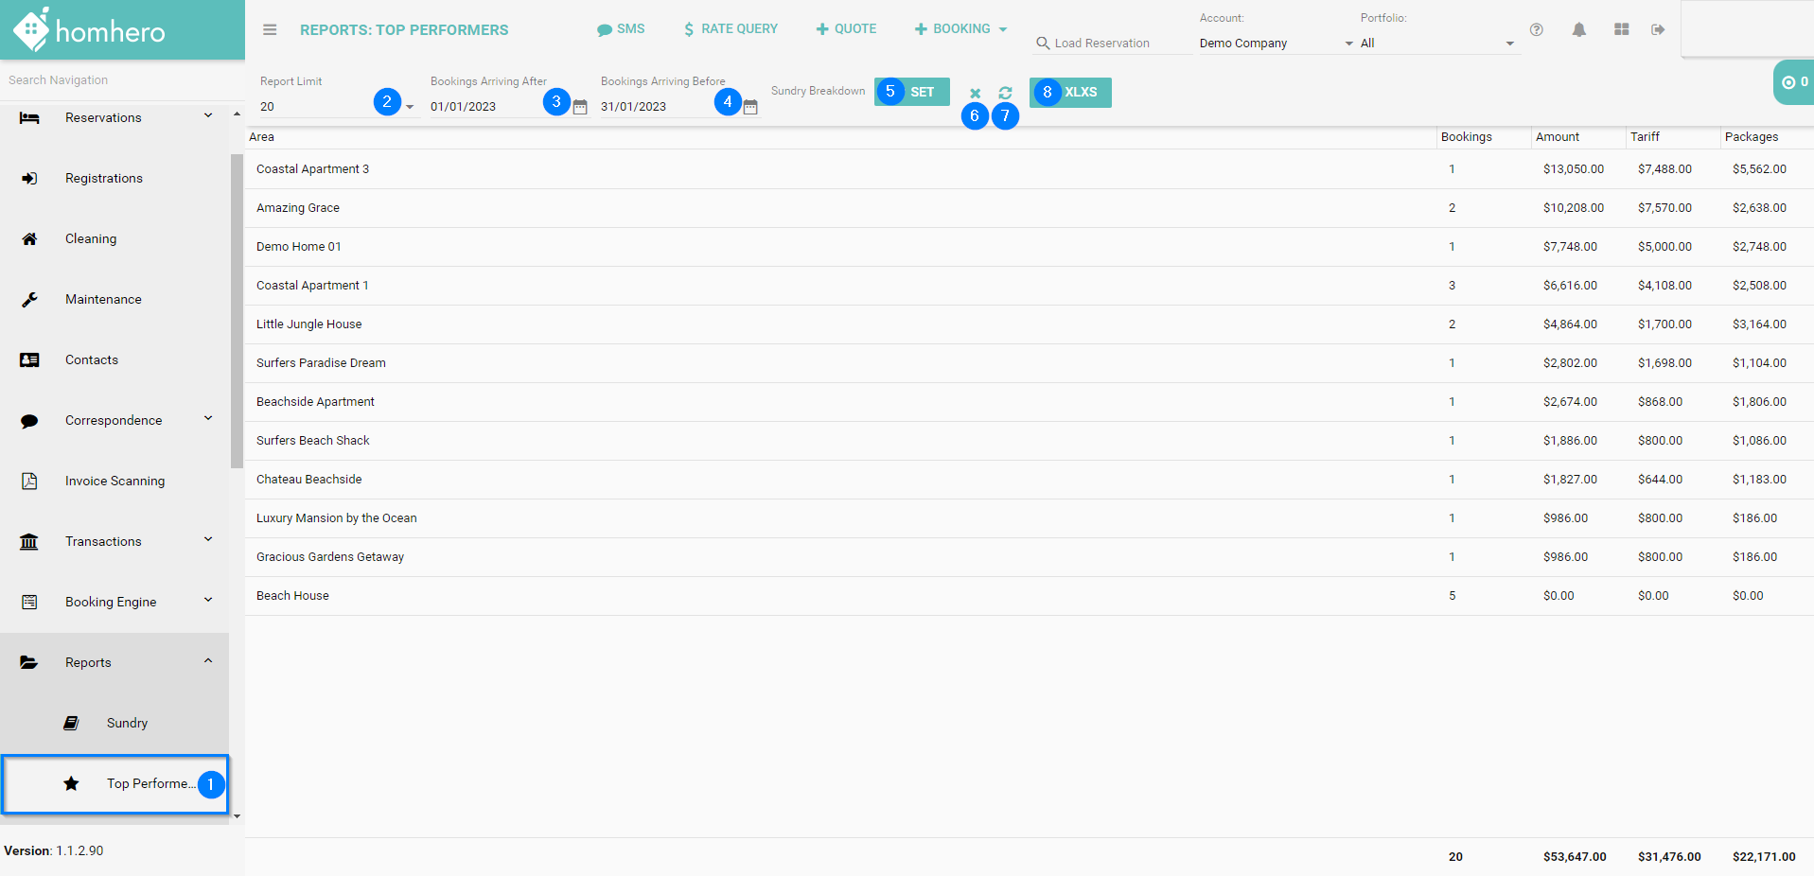The width and height of the screenshot is (1814, 876).
Task: Click the Load Reservation search field
Action: (x=1112, y=44)
